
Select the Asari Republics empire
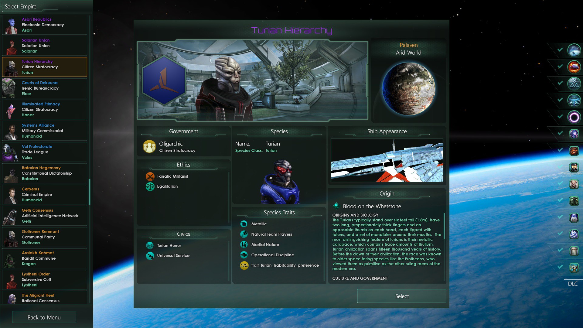click(44, 24)
